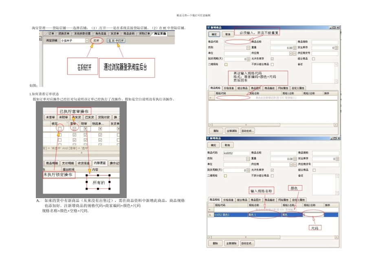Open 价格信息 tab in empty 新增商品 window
387x274 pixels.
coord(229,88)
